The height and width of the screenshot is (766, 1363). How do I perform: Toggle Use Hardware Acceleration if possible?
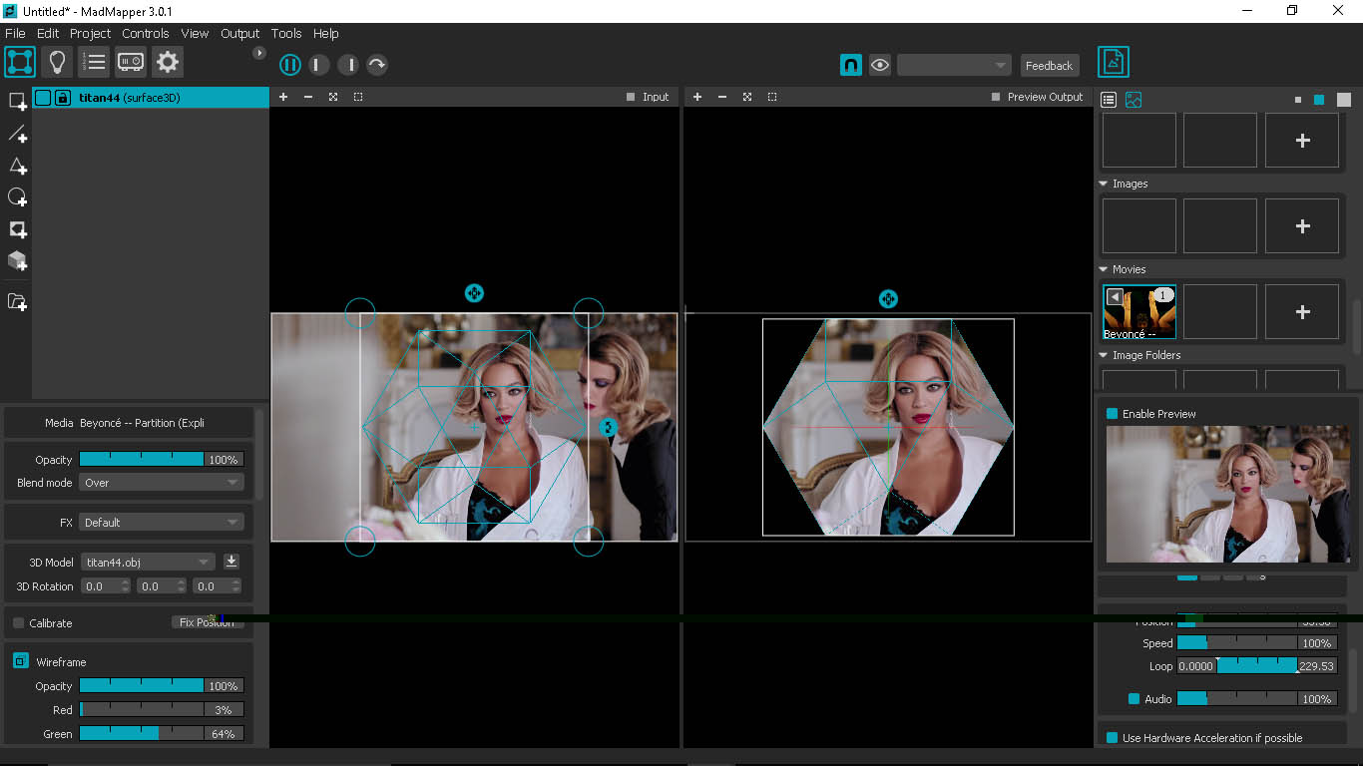1113,737
